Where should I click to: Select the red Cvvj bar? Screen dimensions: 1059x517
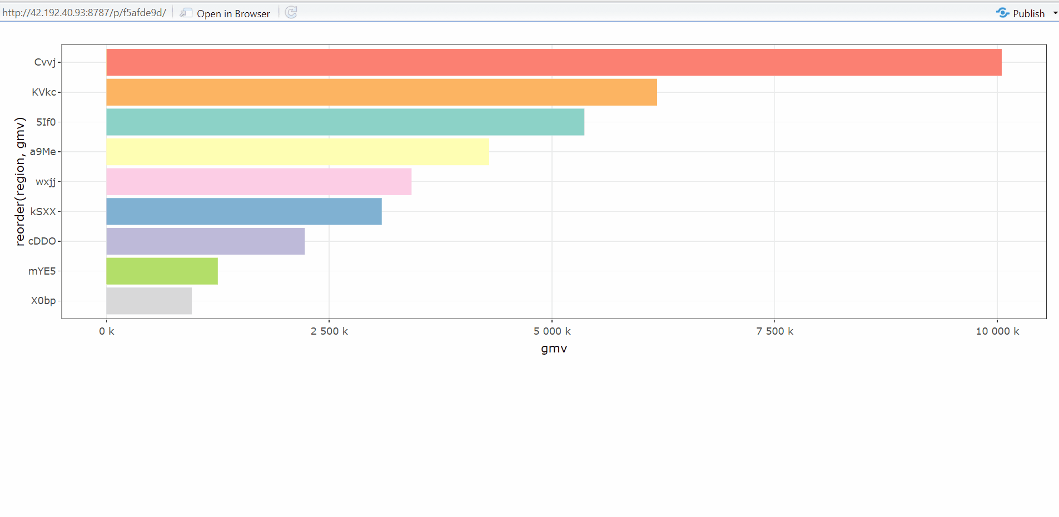554,62
